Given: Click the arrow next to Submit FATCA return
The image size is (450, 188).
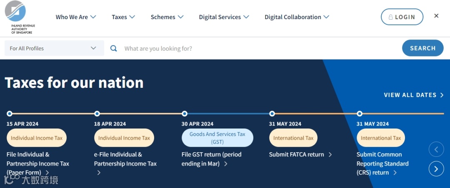Looking at the screenshot, I should 330,154.
